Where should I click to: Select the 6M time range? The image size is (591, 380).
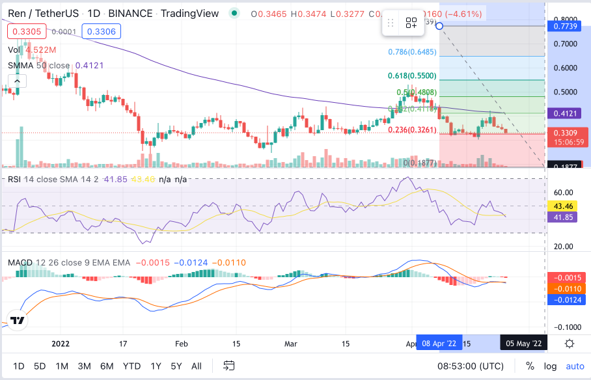click(107, 366)
